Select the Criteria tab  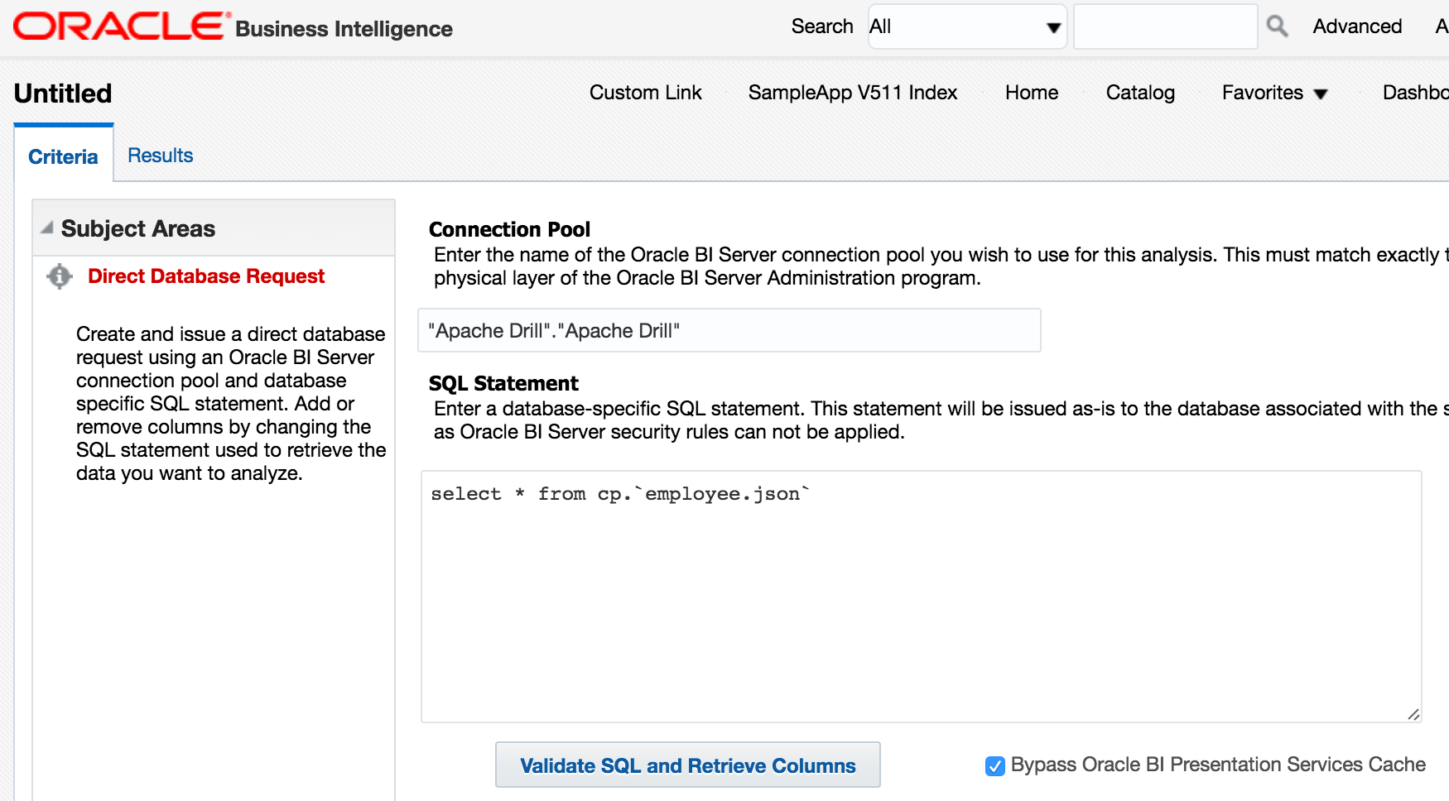pyautogui.click(x=63, y=156)
